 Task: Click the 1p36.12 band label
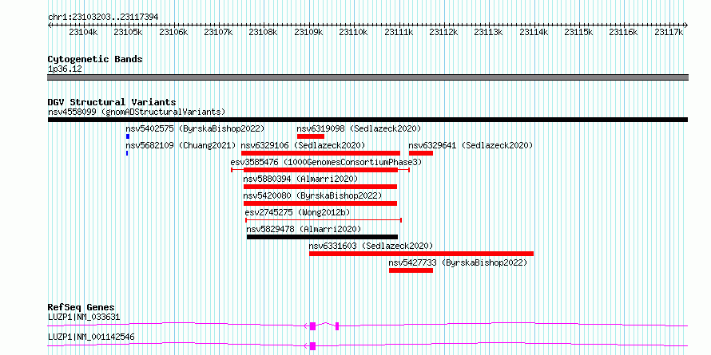[x=65, y=69]
